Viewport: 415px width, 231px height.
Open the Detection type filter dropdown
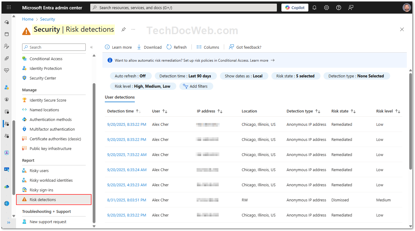tap(357, 76)
